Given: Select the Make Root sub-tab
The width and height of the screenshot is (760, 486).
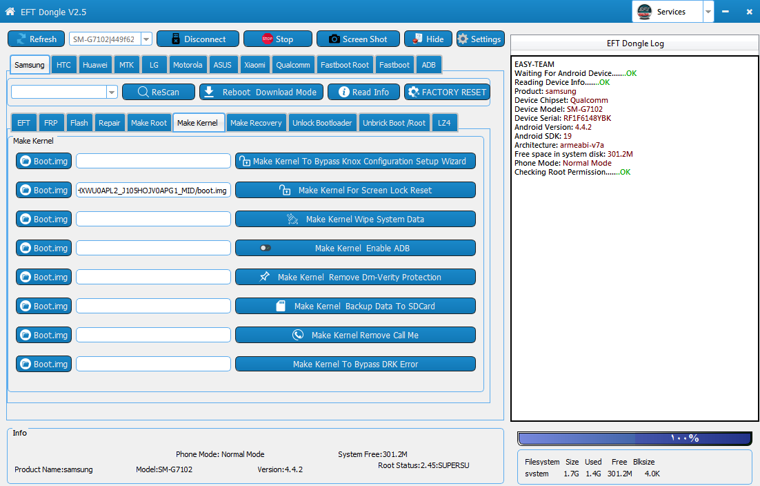Looking at the screenshot, I should (149, 123).
